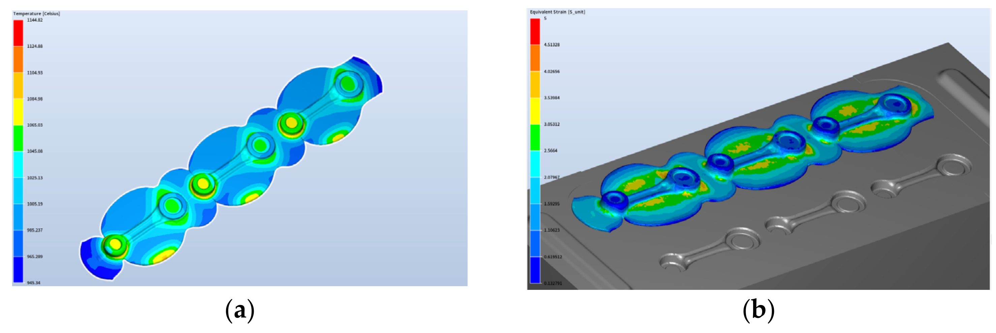The image size is (996, 333).
Task: Click the 2.07967 strain value
Action: [552, 177]
